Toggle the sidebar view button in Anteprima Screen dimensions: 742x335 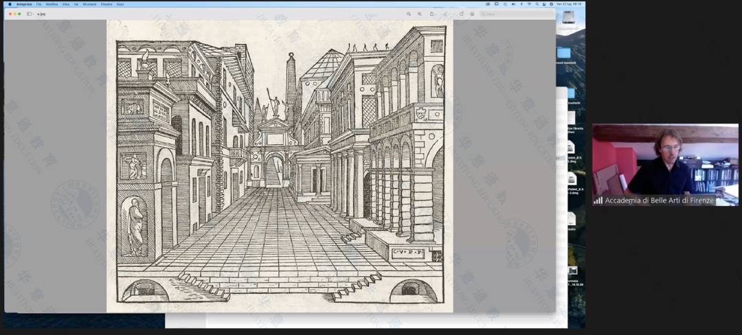click(x=29, y=14)
